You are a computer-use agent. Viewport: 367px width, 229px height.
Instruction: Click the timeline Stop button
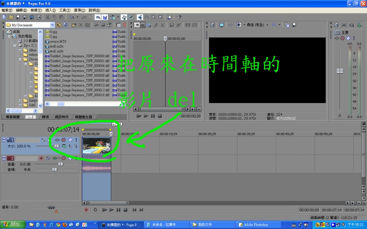pyautogui.click(x=125, y=210)
